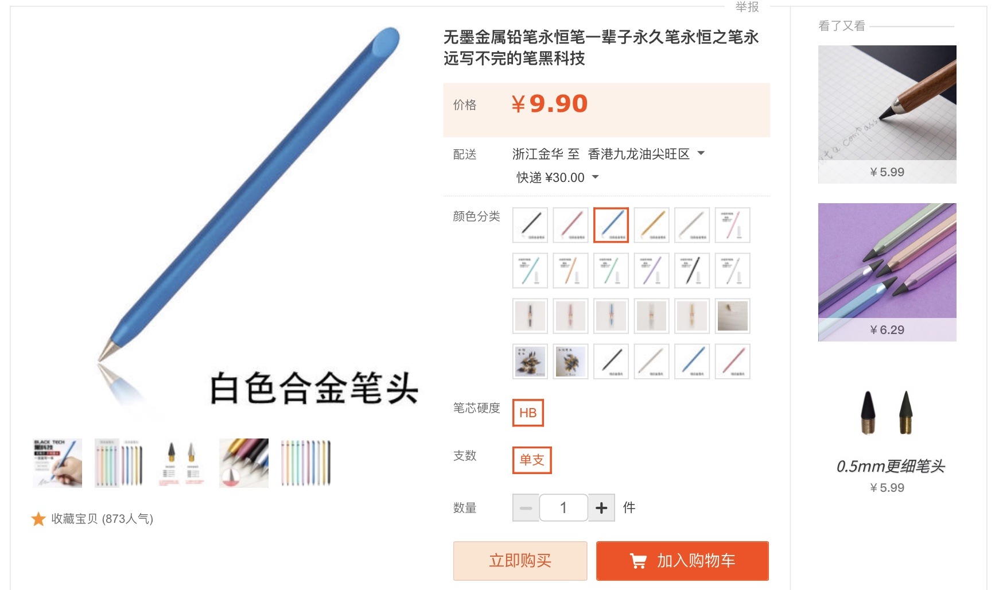Select the black pen color option

point(530,225)
